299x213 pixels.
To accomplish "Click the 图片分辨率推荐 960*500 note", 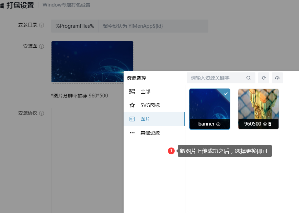I will [80, 96].
